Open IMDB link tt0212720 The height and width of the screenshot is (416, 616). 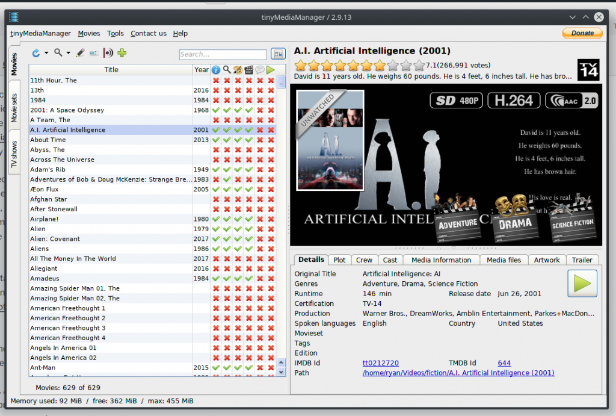pos(380,363)
